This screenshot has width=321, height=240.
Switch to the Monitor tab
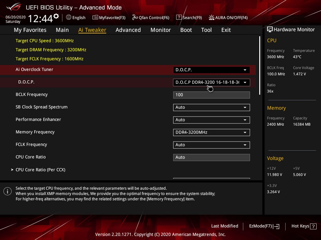tap(160, 30)
